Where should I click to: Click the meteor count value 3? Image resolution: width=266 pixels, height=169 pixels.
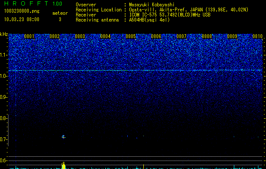60,19
